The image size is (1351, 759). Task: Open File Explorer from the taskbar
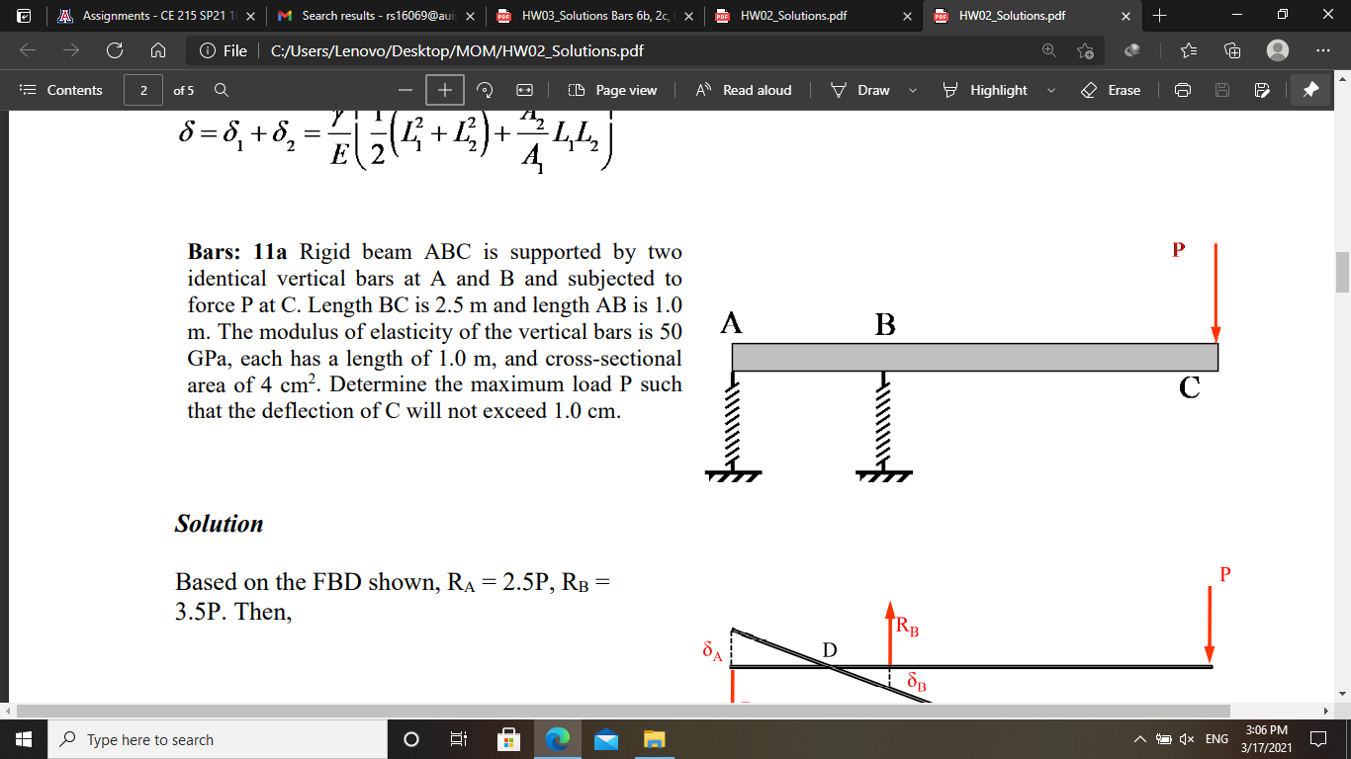point(653,739)
